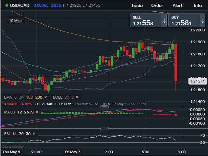Screen dimensions: 208x156
Task: Select the EMA 100 period value
Action: coord(29,97)
